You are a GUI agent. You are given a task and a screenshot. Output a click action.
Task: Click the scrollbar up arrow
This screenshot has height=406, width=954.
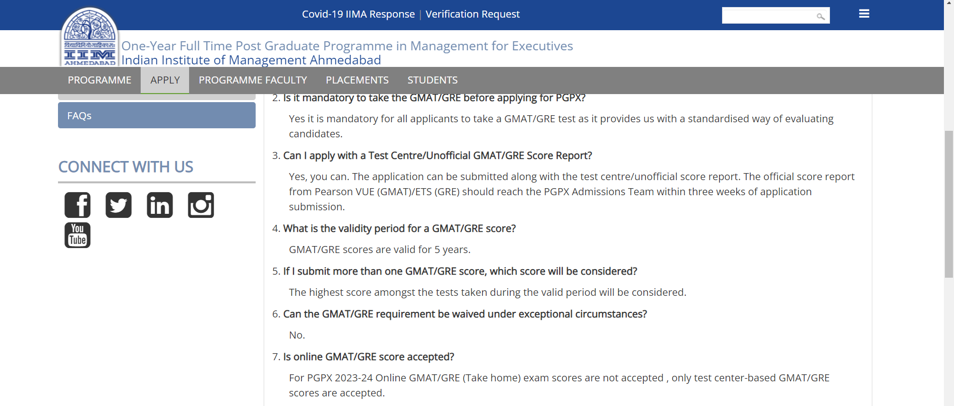pos(949,3)
